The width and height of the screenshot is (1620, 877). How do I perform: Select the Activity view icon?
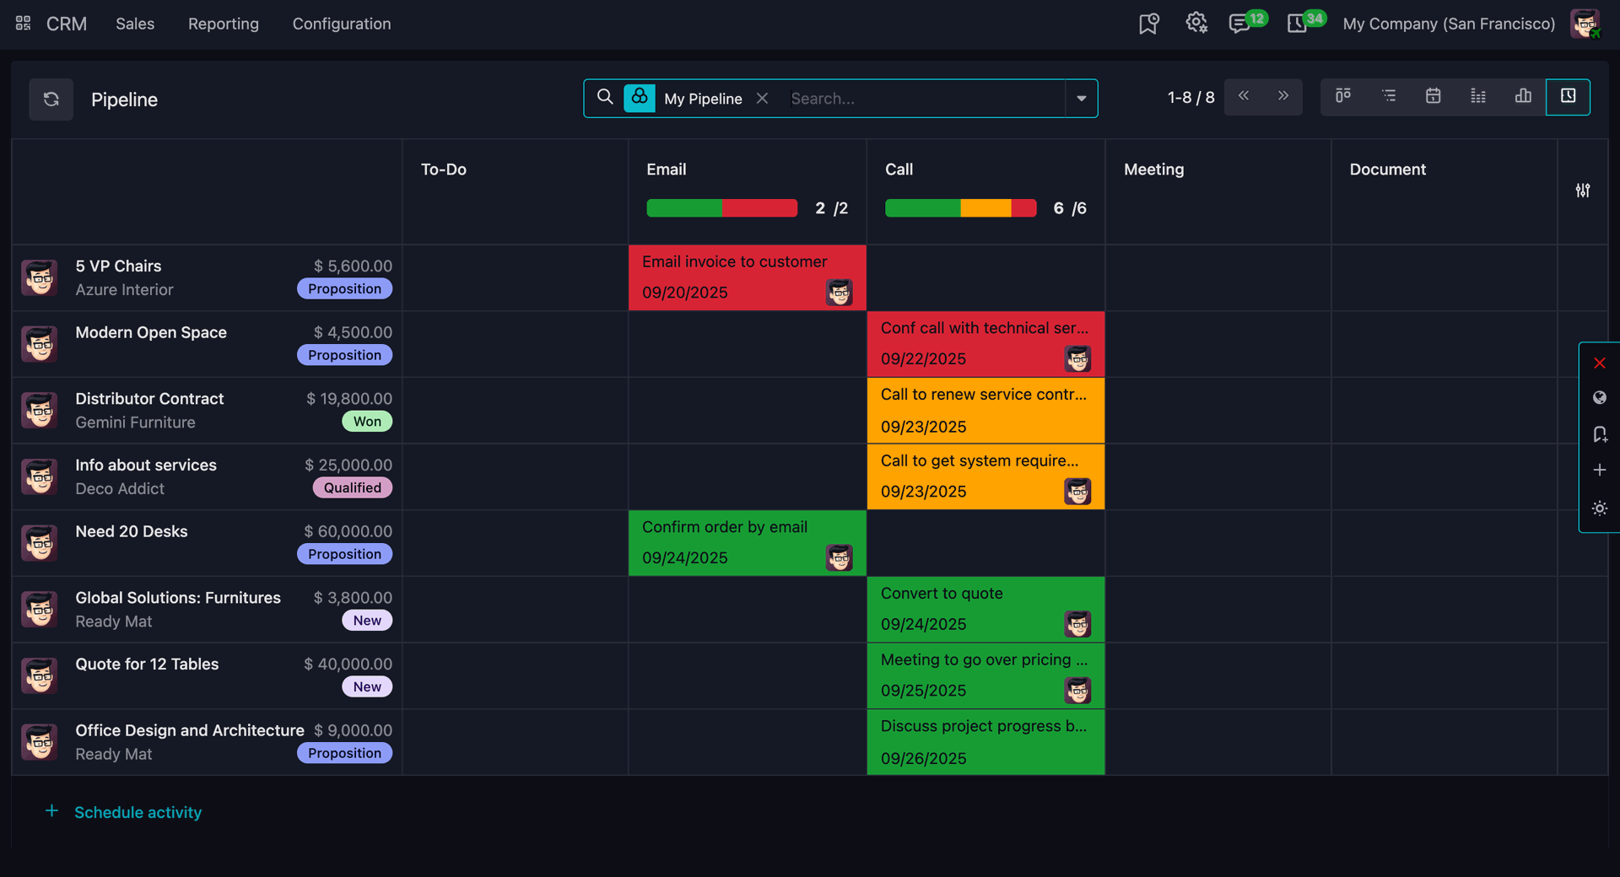(x=1569, y=96)
